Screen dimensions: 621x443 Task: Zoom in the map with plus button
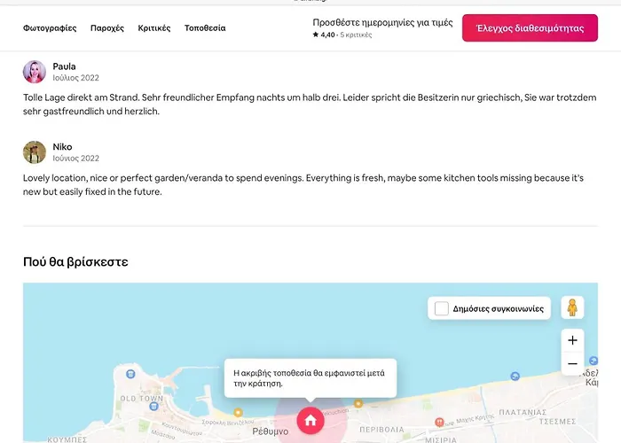click(572, 340)
